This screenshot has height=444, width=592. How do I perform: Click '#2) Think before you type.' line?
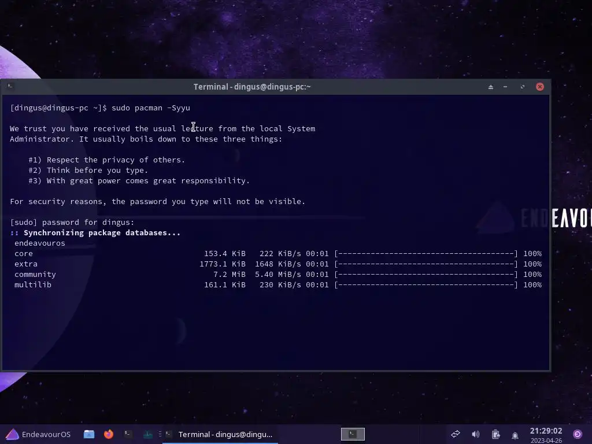88,171
